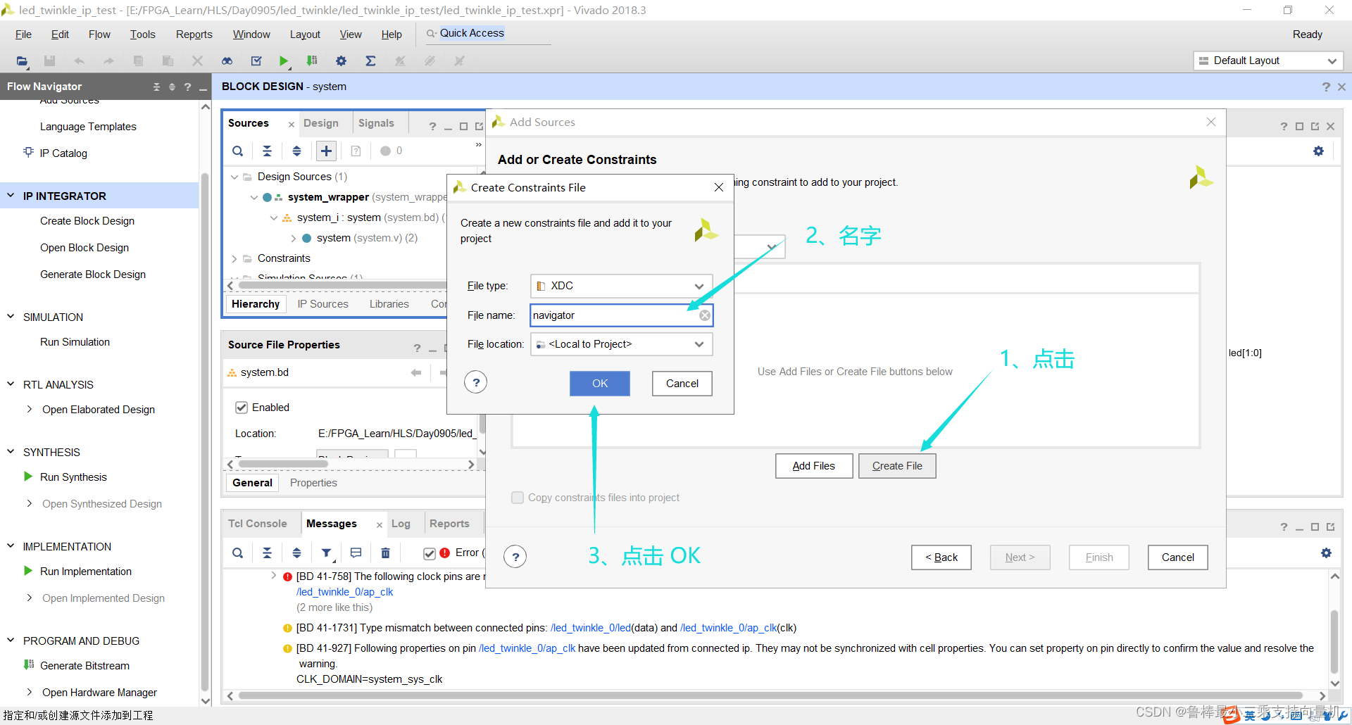Help question icon in Create Constraints File dialog
The image size is (1352, 725).
click(476, 382)
